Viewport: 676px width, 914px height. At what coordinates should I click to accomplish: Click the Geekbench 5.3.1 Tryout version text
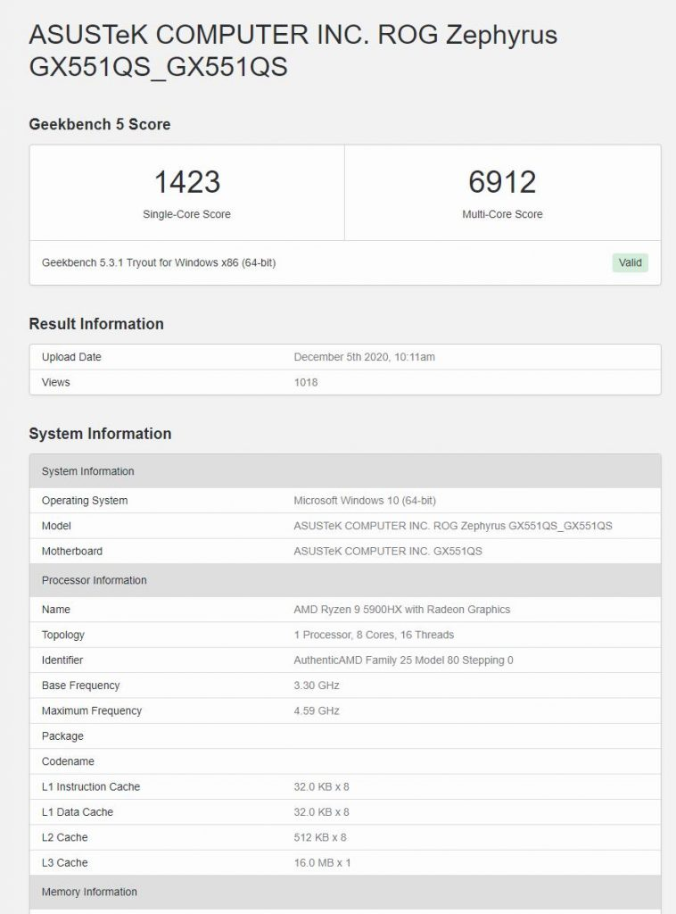(x=159, y=263)
